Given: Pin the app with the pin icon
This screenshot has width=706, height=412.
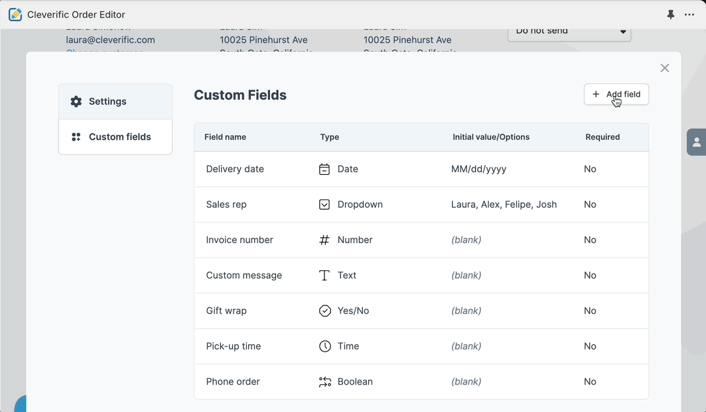Looking at the screenshot, I should tap(670, 15).
